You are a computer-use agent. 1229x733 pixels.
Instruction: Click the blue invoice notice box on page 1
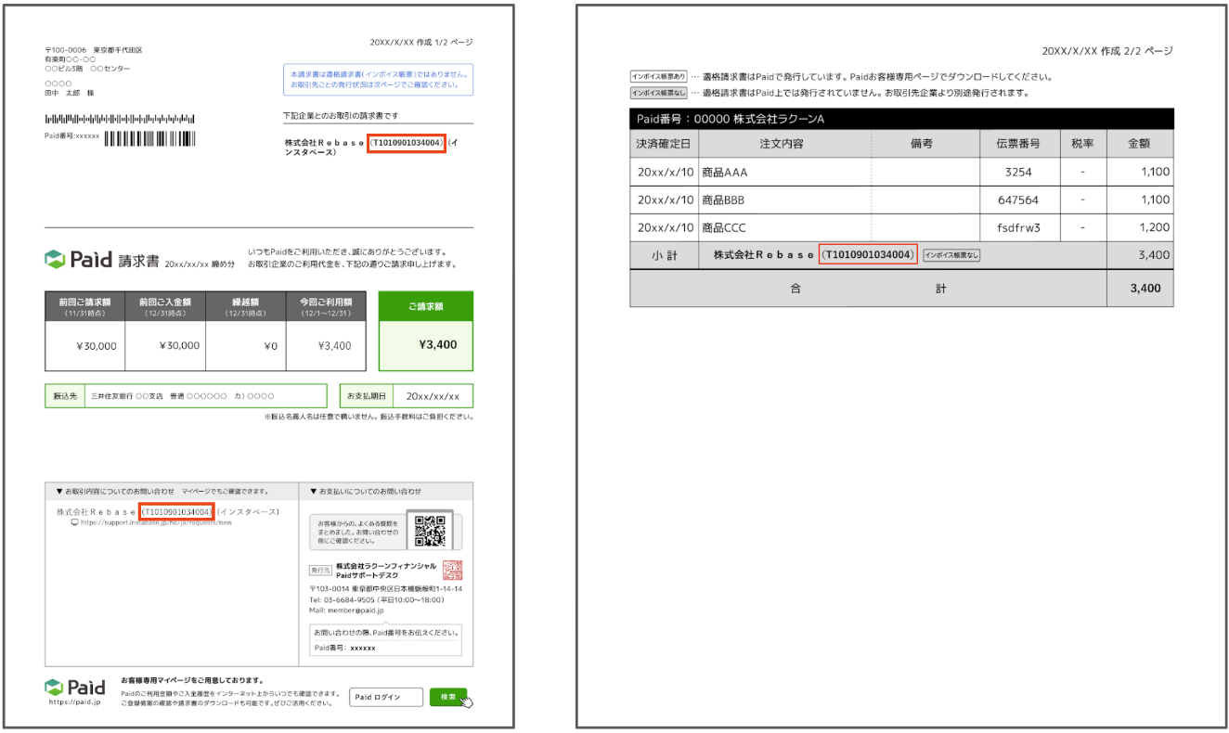[x=378, y=79]
